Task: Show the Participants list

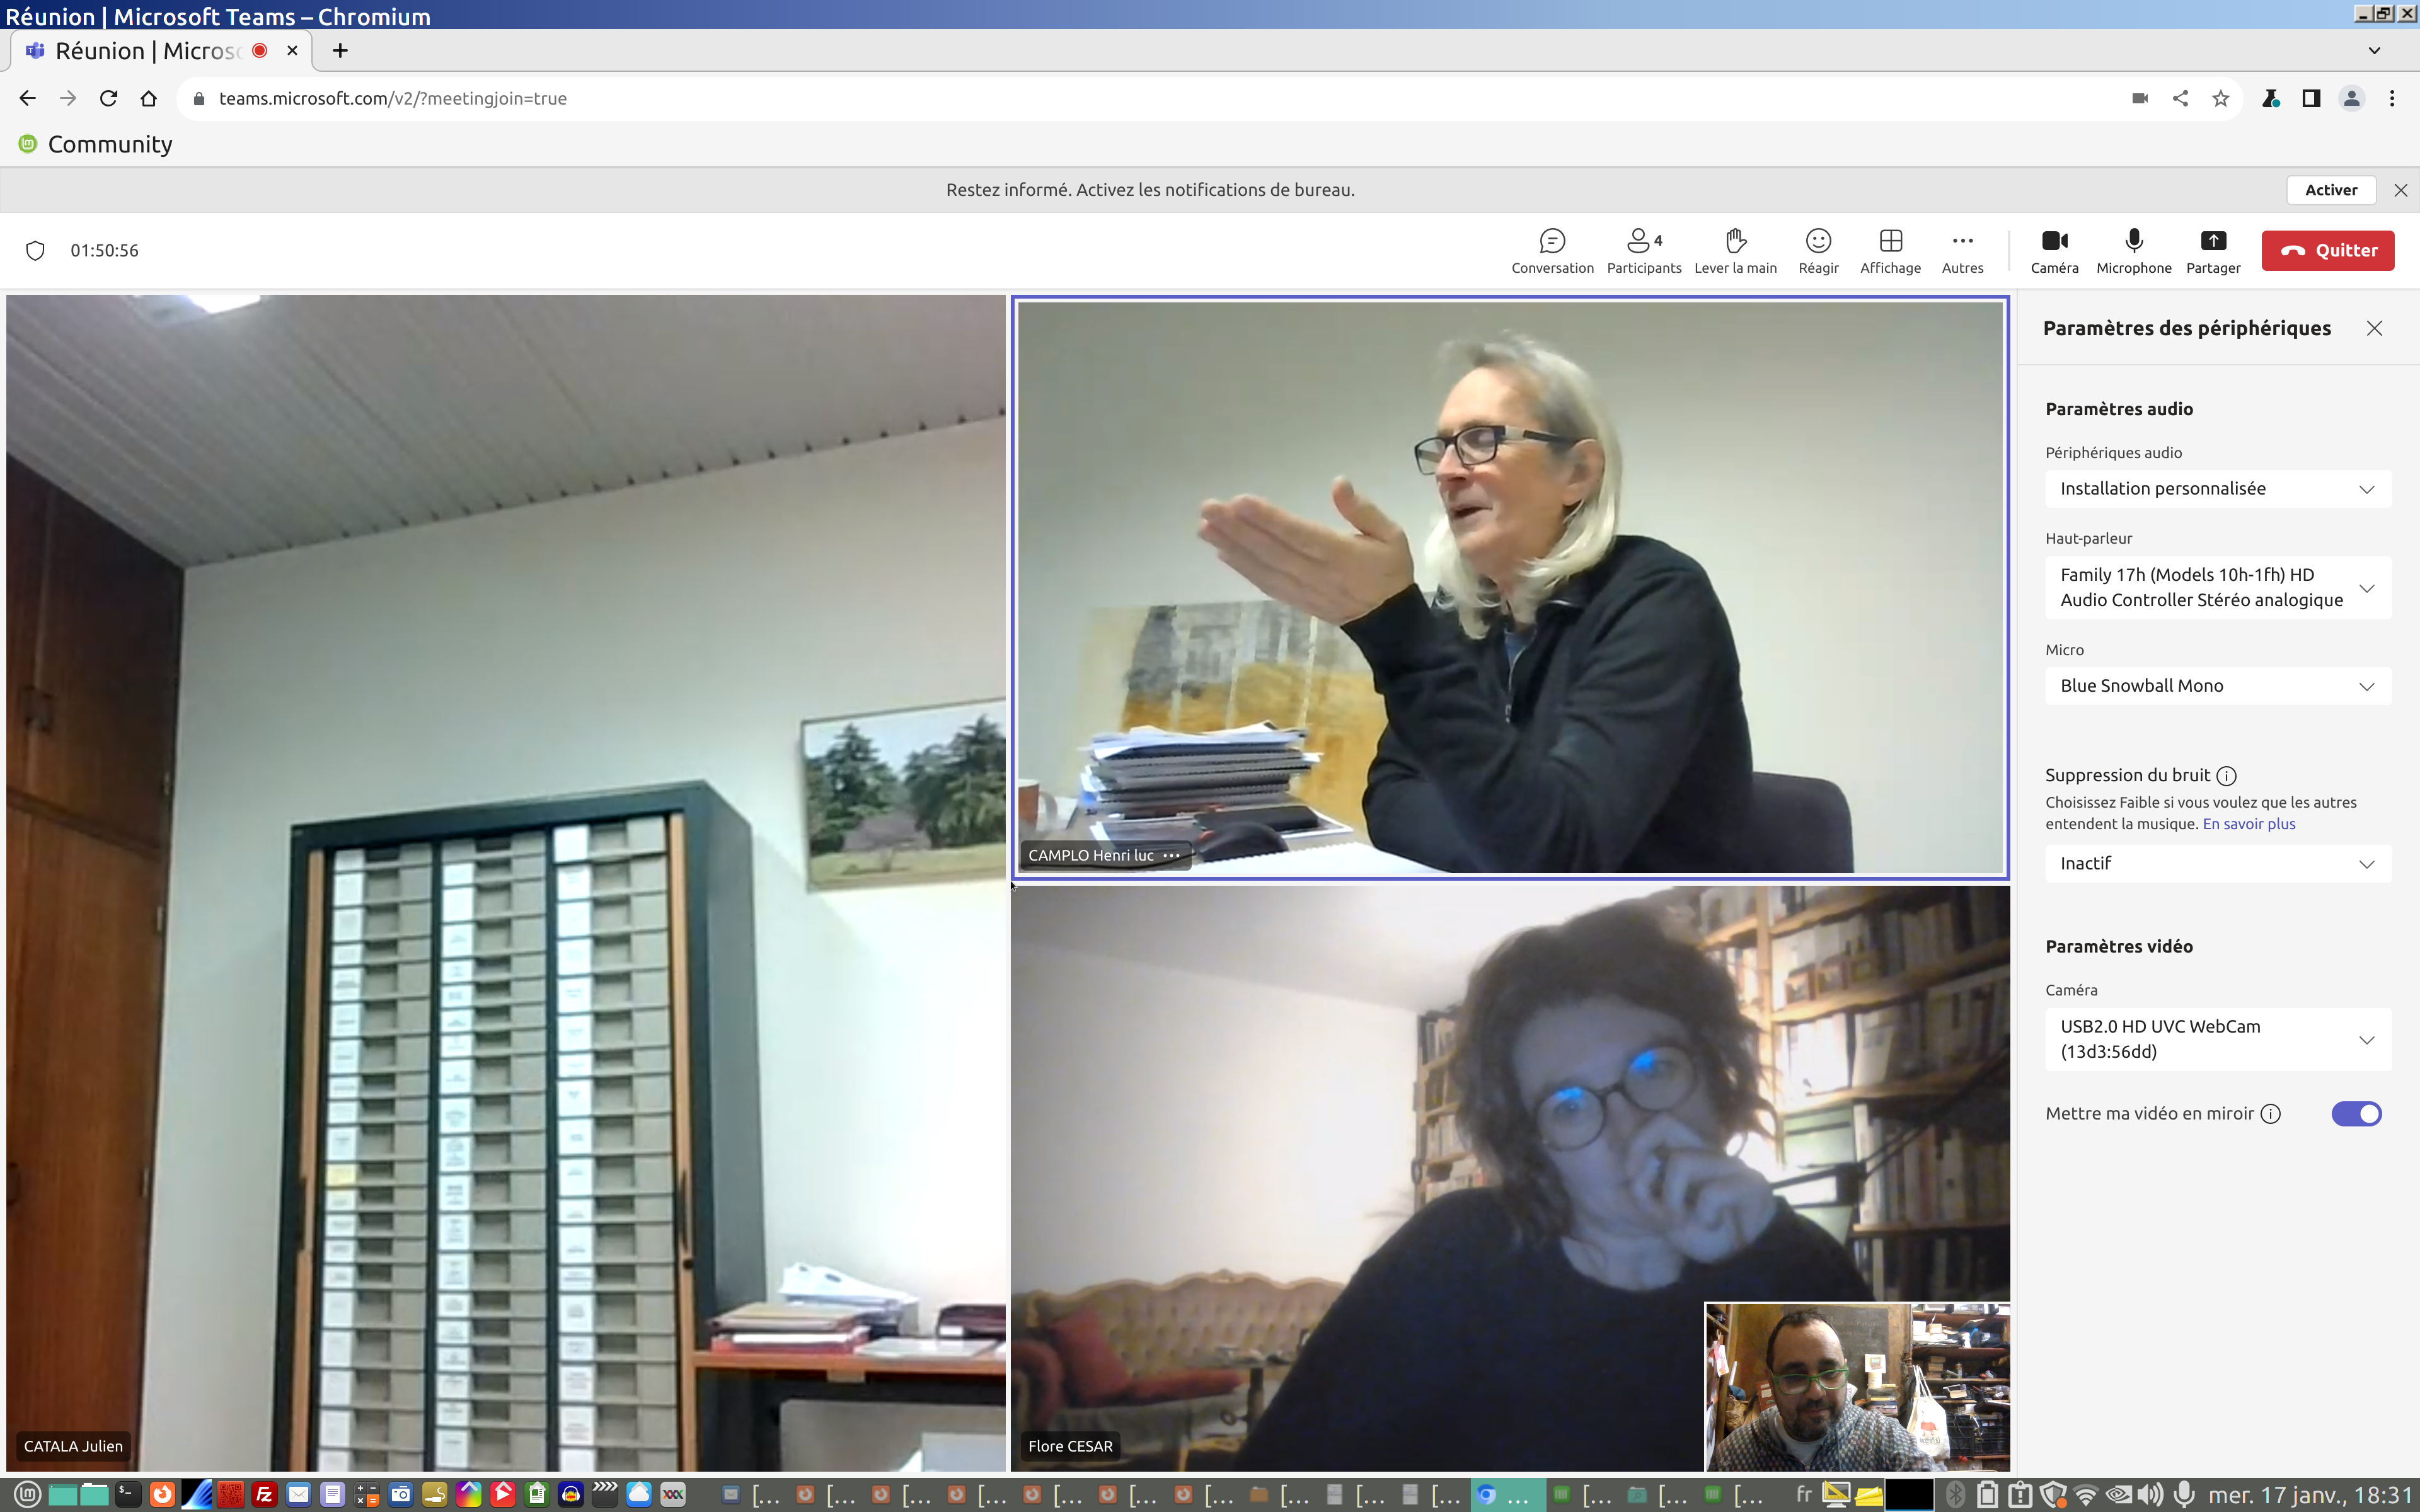Action: pos(1643,250)
